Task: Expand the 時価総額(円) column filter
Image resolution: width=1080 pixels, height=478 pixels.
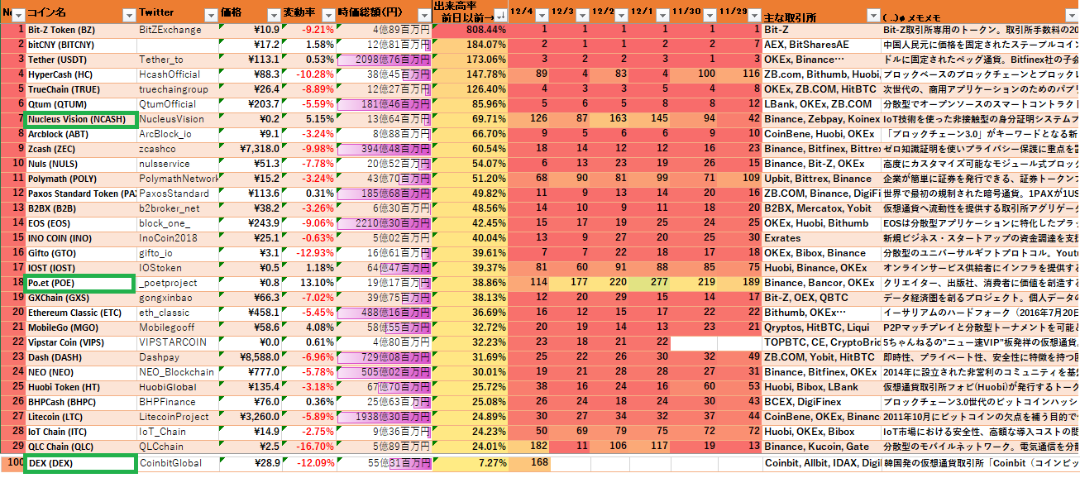Action: pos(423,15)
